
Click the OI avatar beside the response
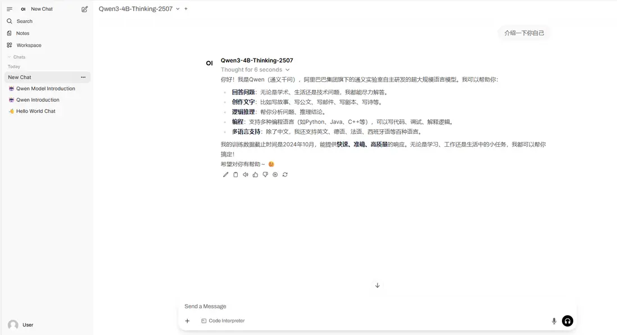[210, 63]
